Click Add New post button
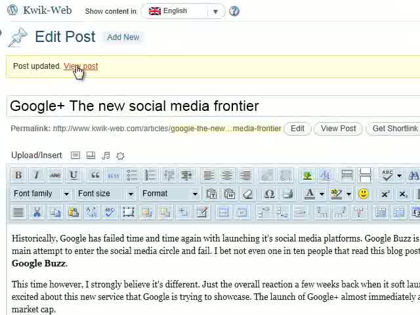The image size is (420, 315). (x=123, y=37)
